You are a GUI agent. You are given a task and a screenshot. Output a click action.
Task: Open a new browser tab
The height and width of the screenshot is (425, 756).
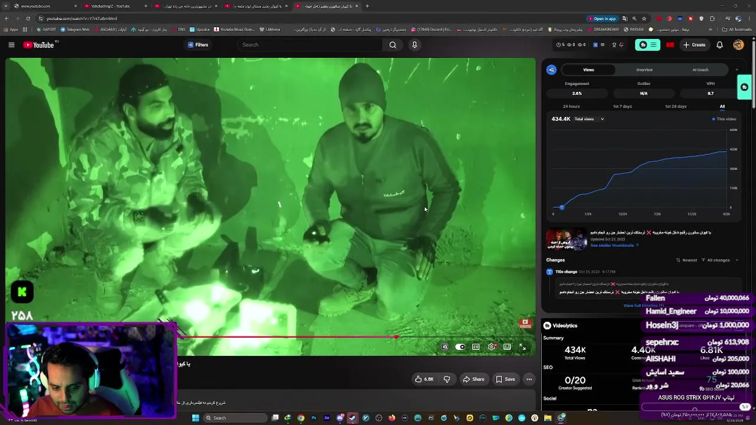point(367,6)
